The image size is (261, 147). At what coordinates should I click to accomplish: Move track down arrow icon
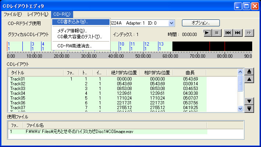249,101
